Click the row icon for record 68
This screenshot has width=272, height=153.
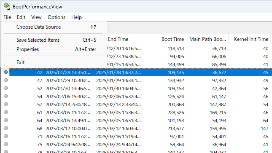pyautogui.click(x=6, y=128)
